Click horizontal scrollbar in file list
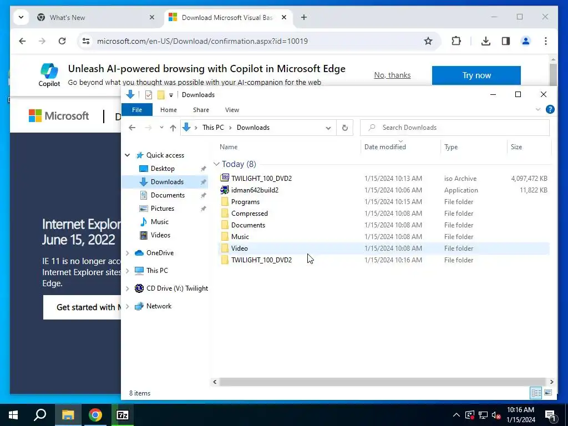The image size is (568, 426). click(383, 382)
